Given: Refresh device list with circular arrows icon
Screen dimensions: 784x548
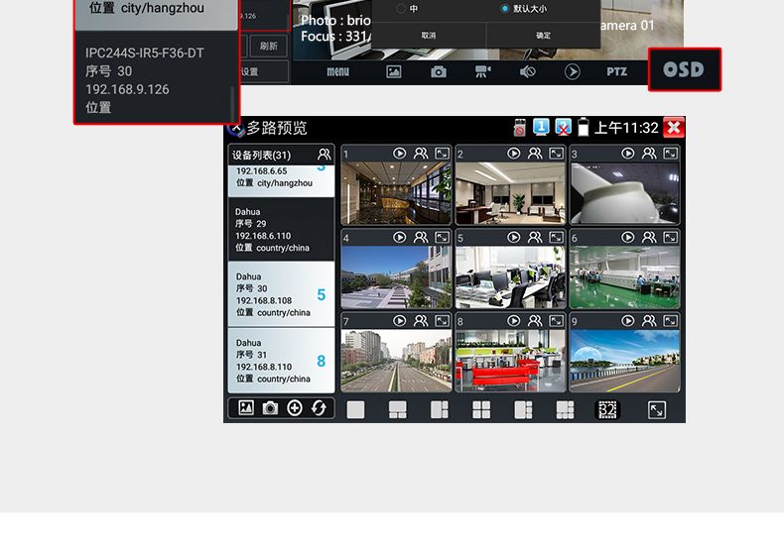Looking at the screenshot, I should 319,407.
